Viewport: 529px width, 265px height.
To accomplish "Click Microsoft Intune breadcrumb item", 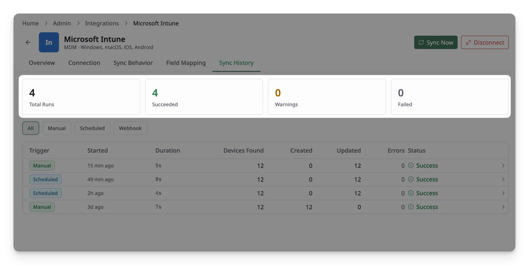I will [156, 23].
